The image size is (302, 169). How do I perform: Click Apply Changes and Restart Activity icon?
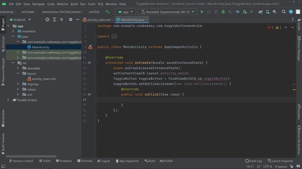209,12
